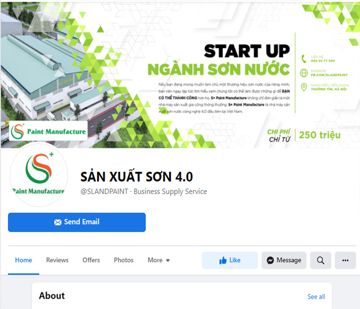This screenshot has width=360, height=309.
Task: Click the Paint Manufacture logo on cover banner
Action: (48, 131)
